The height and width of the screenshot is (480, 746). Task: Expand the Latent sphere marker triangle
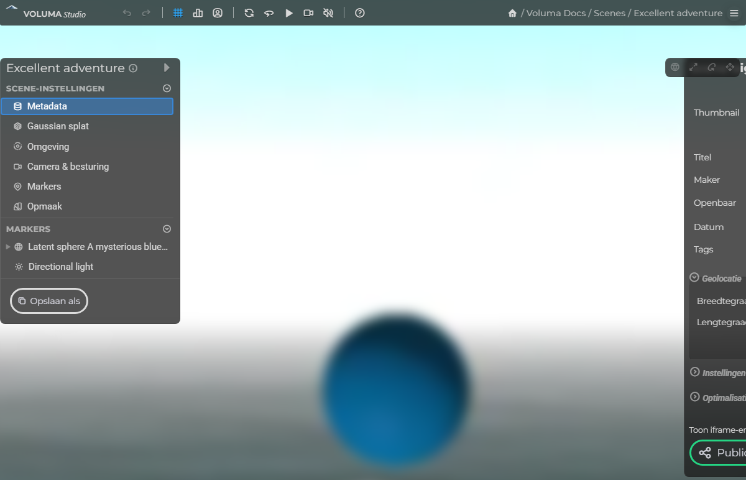point(8,247)
